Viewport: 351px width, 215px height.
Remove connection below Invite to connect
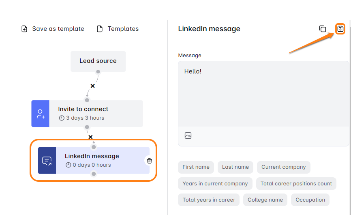[x=90, y=137]
